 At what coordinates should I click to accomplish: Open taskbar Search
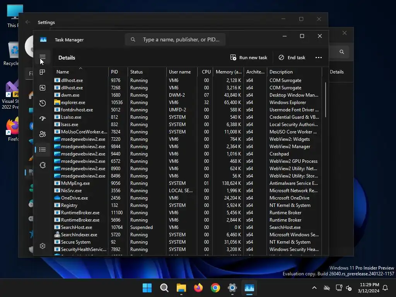tap(164, 288)
